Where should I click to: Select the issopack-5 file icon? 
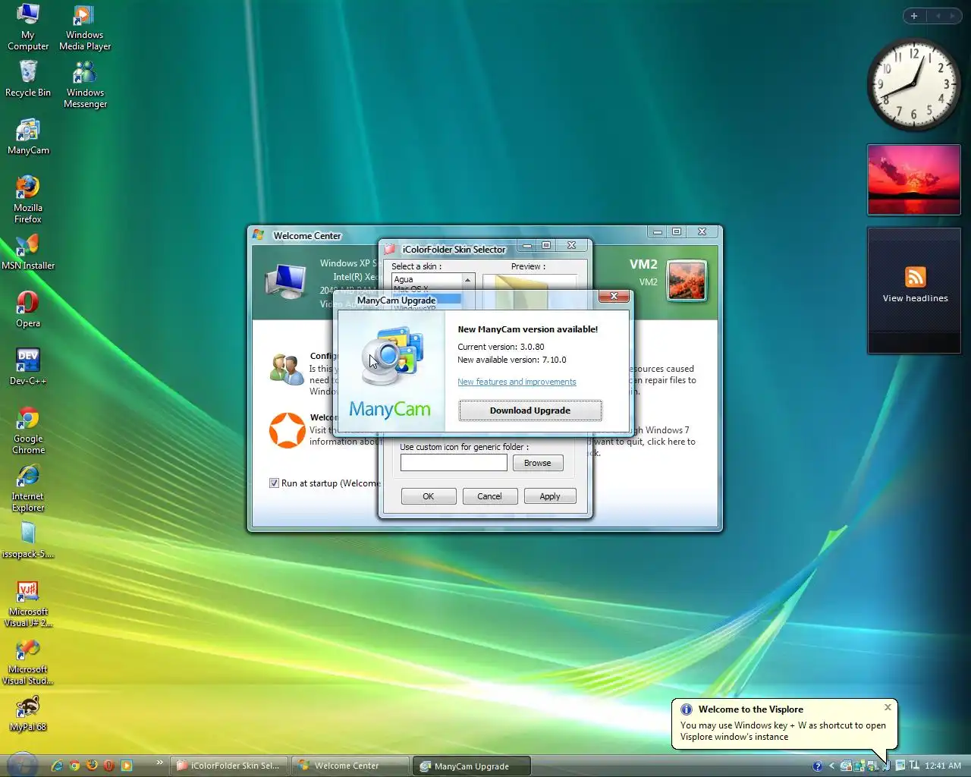pyautogui.click(x=28, y=540)
